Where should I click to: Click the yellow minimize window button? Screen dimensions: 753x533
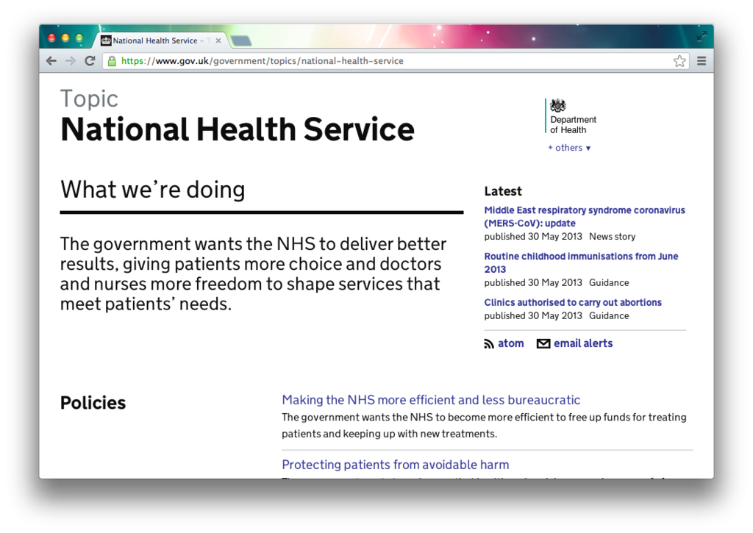click(x=65, y=38)
